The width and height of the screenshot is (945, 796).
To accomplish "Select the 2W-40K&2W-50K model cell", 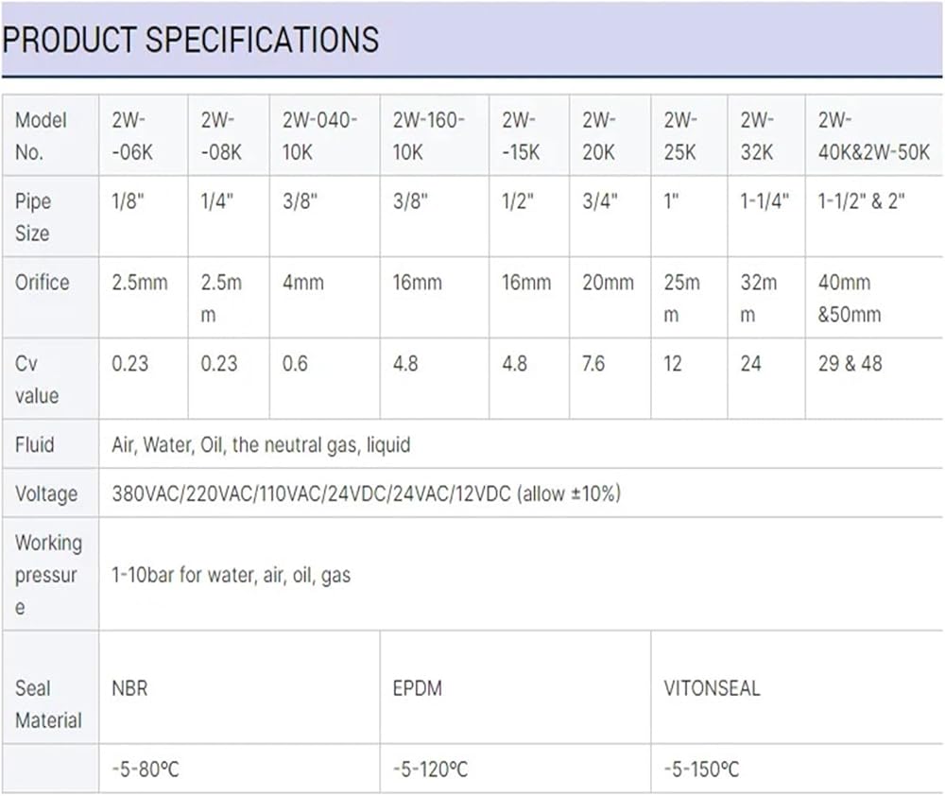I will tap(874, 136).
